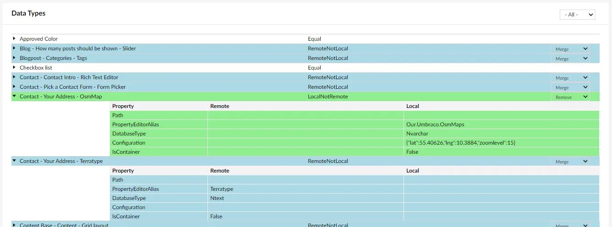Expand Blogpost - Categories - Tags row
Screen dimensions: 612x227
point(14,58)
